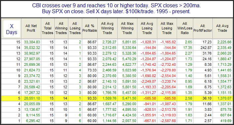Image resolution: width=234 pixels, height=125 pixels.
Task: Click avg trade value 875.78
Action: coord(226,110)
